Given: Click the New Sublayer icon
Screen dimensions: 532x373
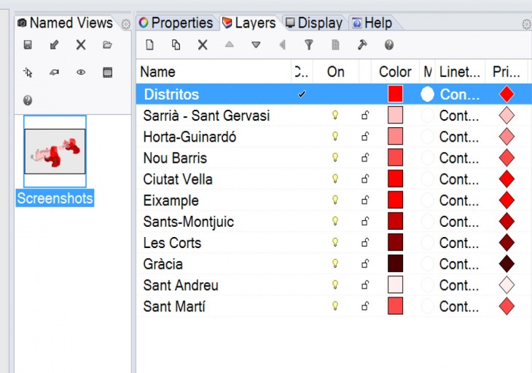Looking at the screenshot, I should (x=176, y=45).
